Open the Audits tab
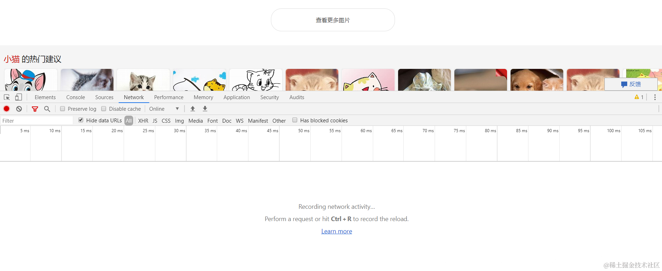Image resolution: width=662 pixels, height=271 pixels. pyautogui.click(x=297, y=97)
